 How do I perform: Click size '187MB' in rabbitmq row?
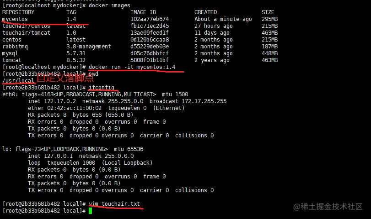(269, 47)
